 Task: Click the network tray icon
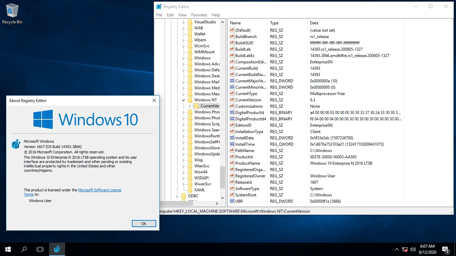[405, 249]
